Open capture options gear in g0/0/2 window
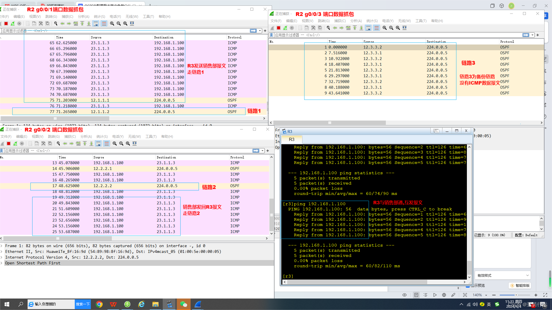 (x=22, y=144)
